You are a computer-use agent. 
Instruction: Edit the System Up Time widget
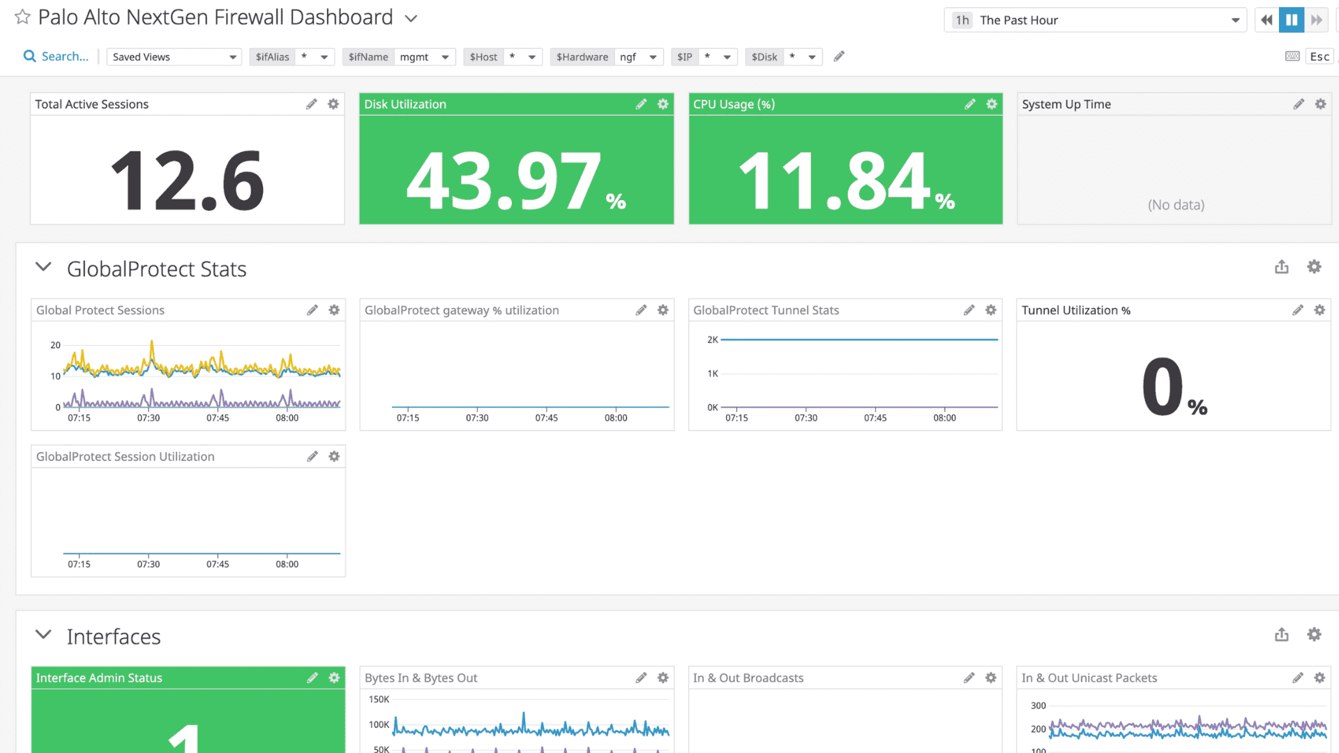[x=1299, y=104]
